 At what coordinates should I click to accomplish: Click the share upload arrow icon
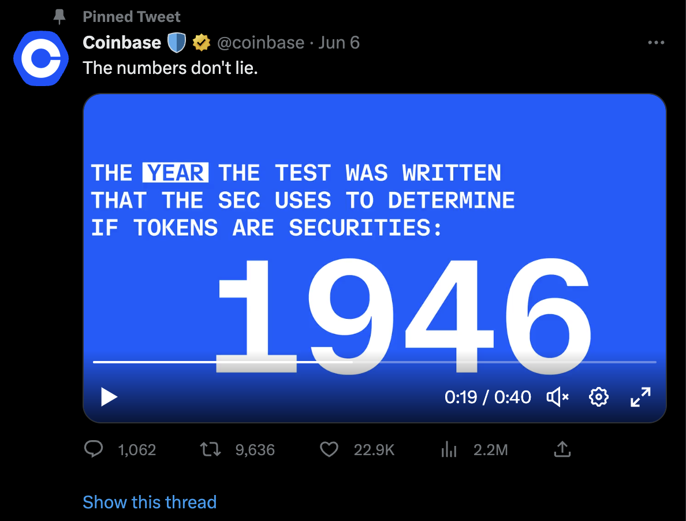tap(562, 449)
